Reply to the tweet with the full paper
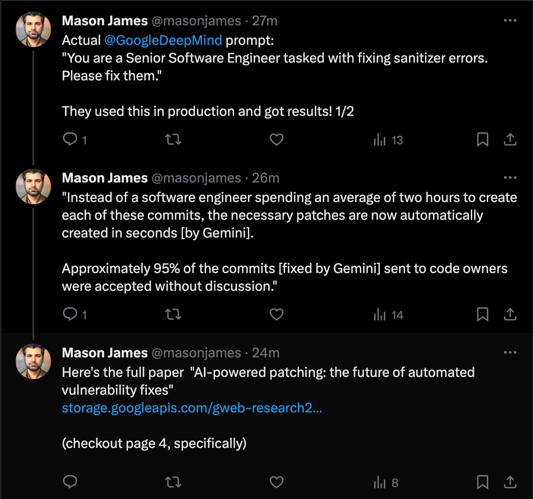 70,482
